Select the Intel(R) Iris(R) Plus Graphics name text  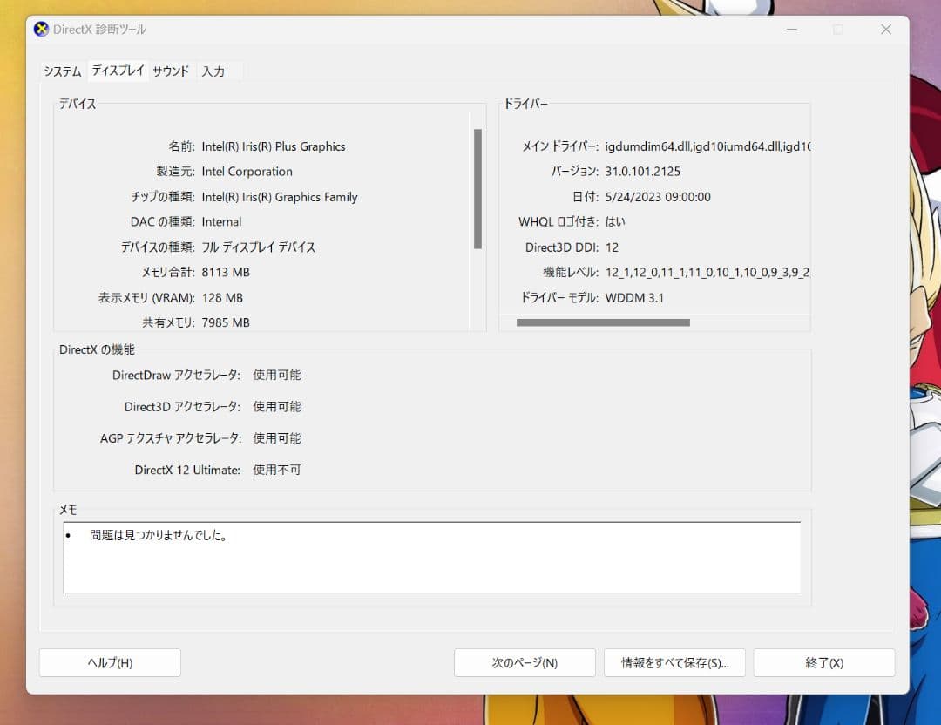[274, 146]
